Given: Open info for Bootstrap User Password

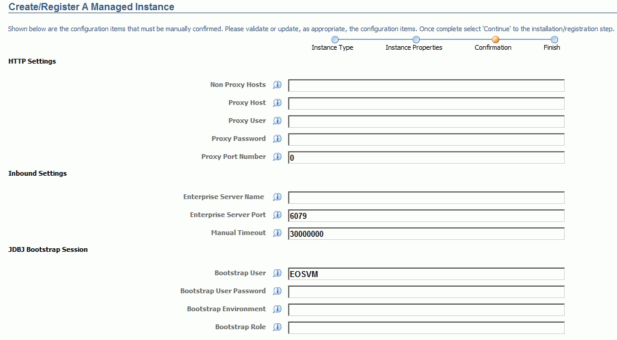Looking at the screenshot, I should click(277, 291).
